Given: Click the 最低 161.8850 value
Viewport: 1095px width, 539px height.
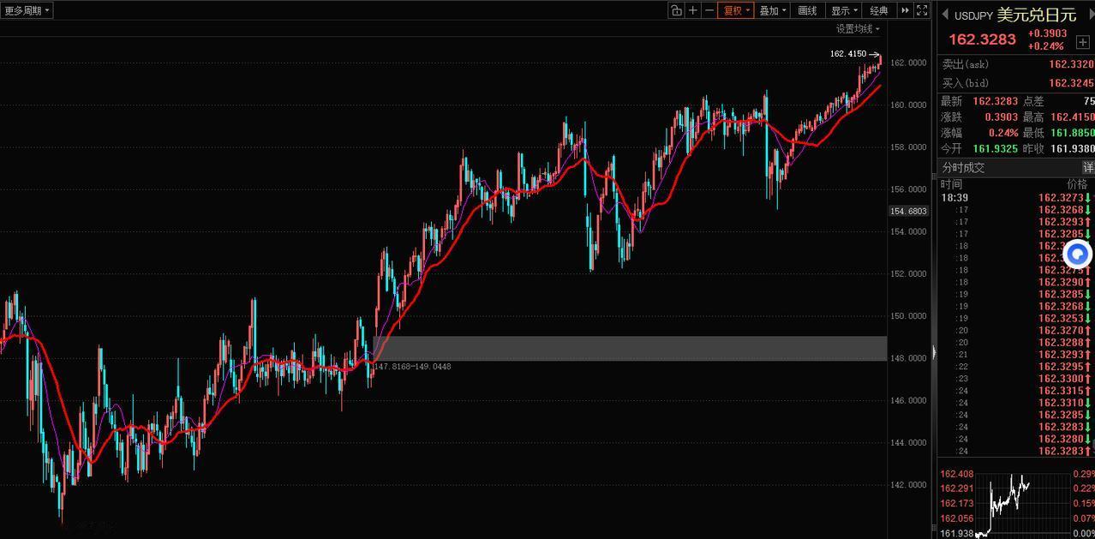Looking at the screenshot, I should 1073,133.
